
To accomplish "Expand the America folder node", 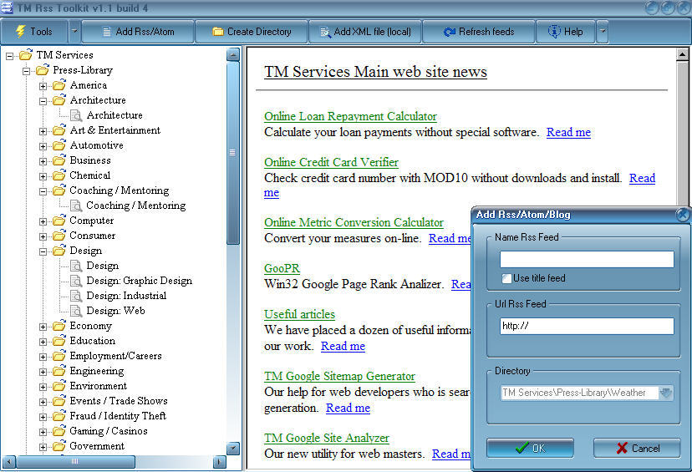I will 43,86.
